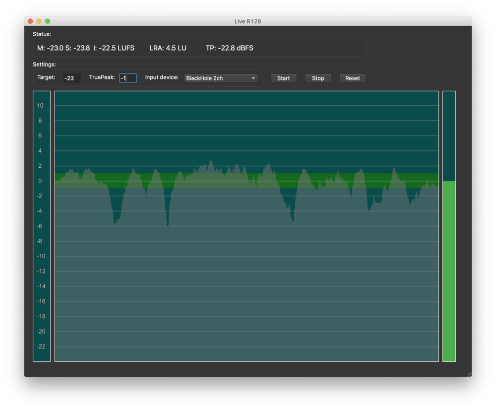The height and width of the screenshot is (409, 496).
Task: Click the green level meter bar
Action: pyautogui.click(x=449, y=271)
